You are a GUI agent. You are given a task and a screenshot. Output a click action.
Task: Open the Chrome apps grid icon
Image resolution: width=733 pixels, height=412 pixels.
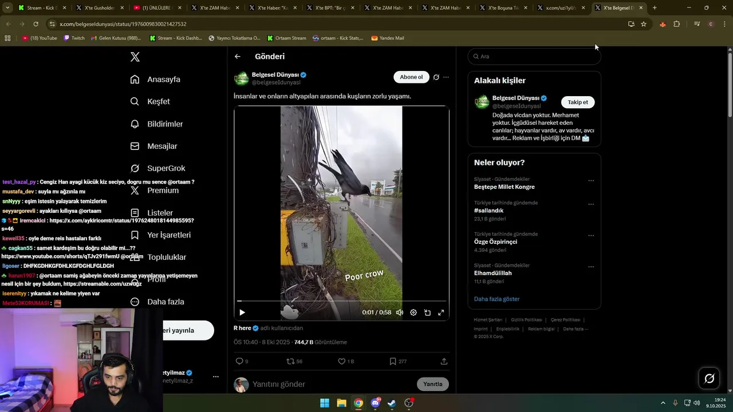coord(7,38)
